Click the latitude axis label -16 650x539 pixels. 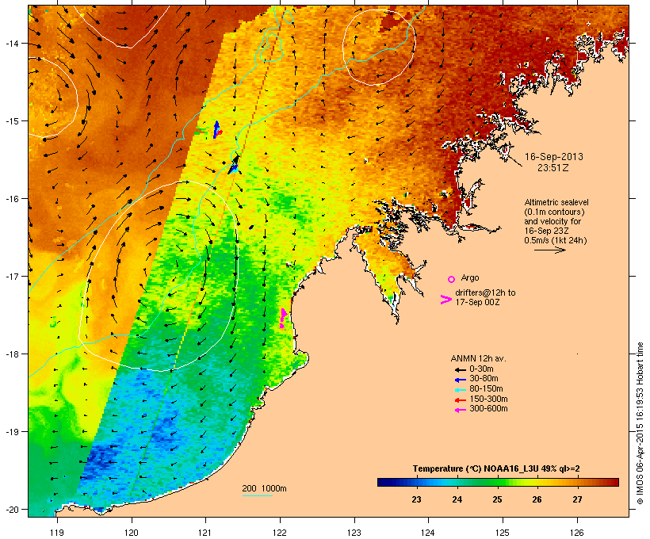coord(11,199)
